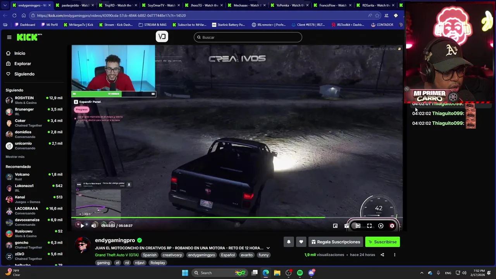Screen dimensions: 496x279
Task: Go to browser home page
Action: click(x=24, y=15)
